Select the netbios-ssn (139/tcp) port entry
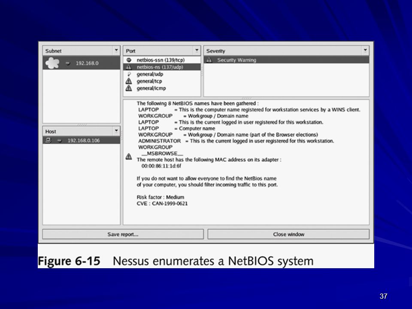The width and height of the screenshot is (412, 309). click(x=162, y=60)
